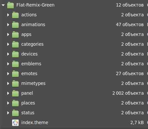Viewport: 148px width, 129px height.
Task: Expand the apps folder
Action: click(8, 34)
